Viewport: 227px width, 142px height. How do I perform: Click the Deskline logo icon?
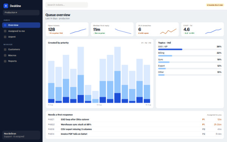click(x=6, y=6)
